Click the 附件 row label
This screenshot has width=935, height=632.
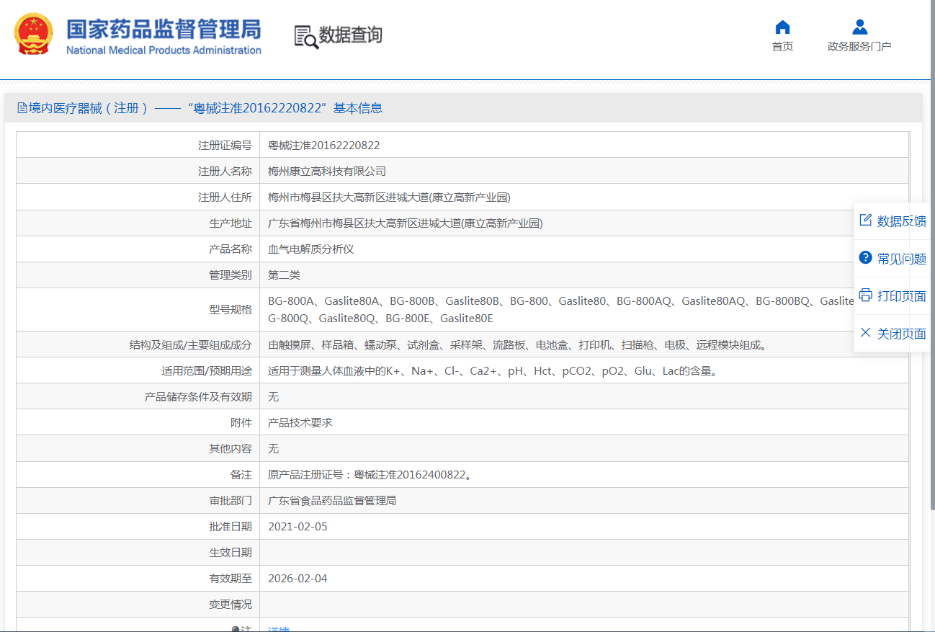(241, 423)
